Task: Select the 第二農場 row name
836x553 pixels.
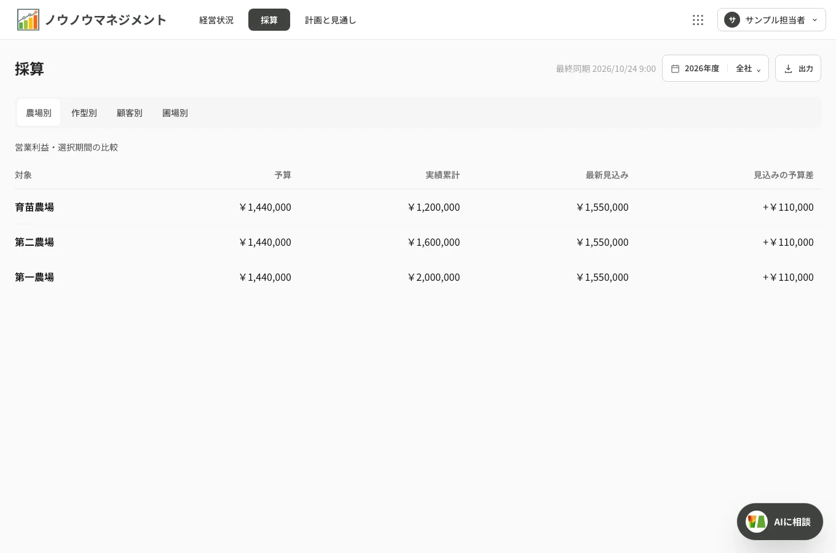Action: tap(34, 242)
